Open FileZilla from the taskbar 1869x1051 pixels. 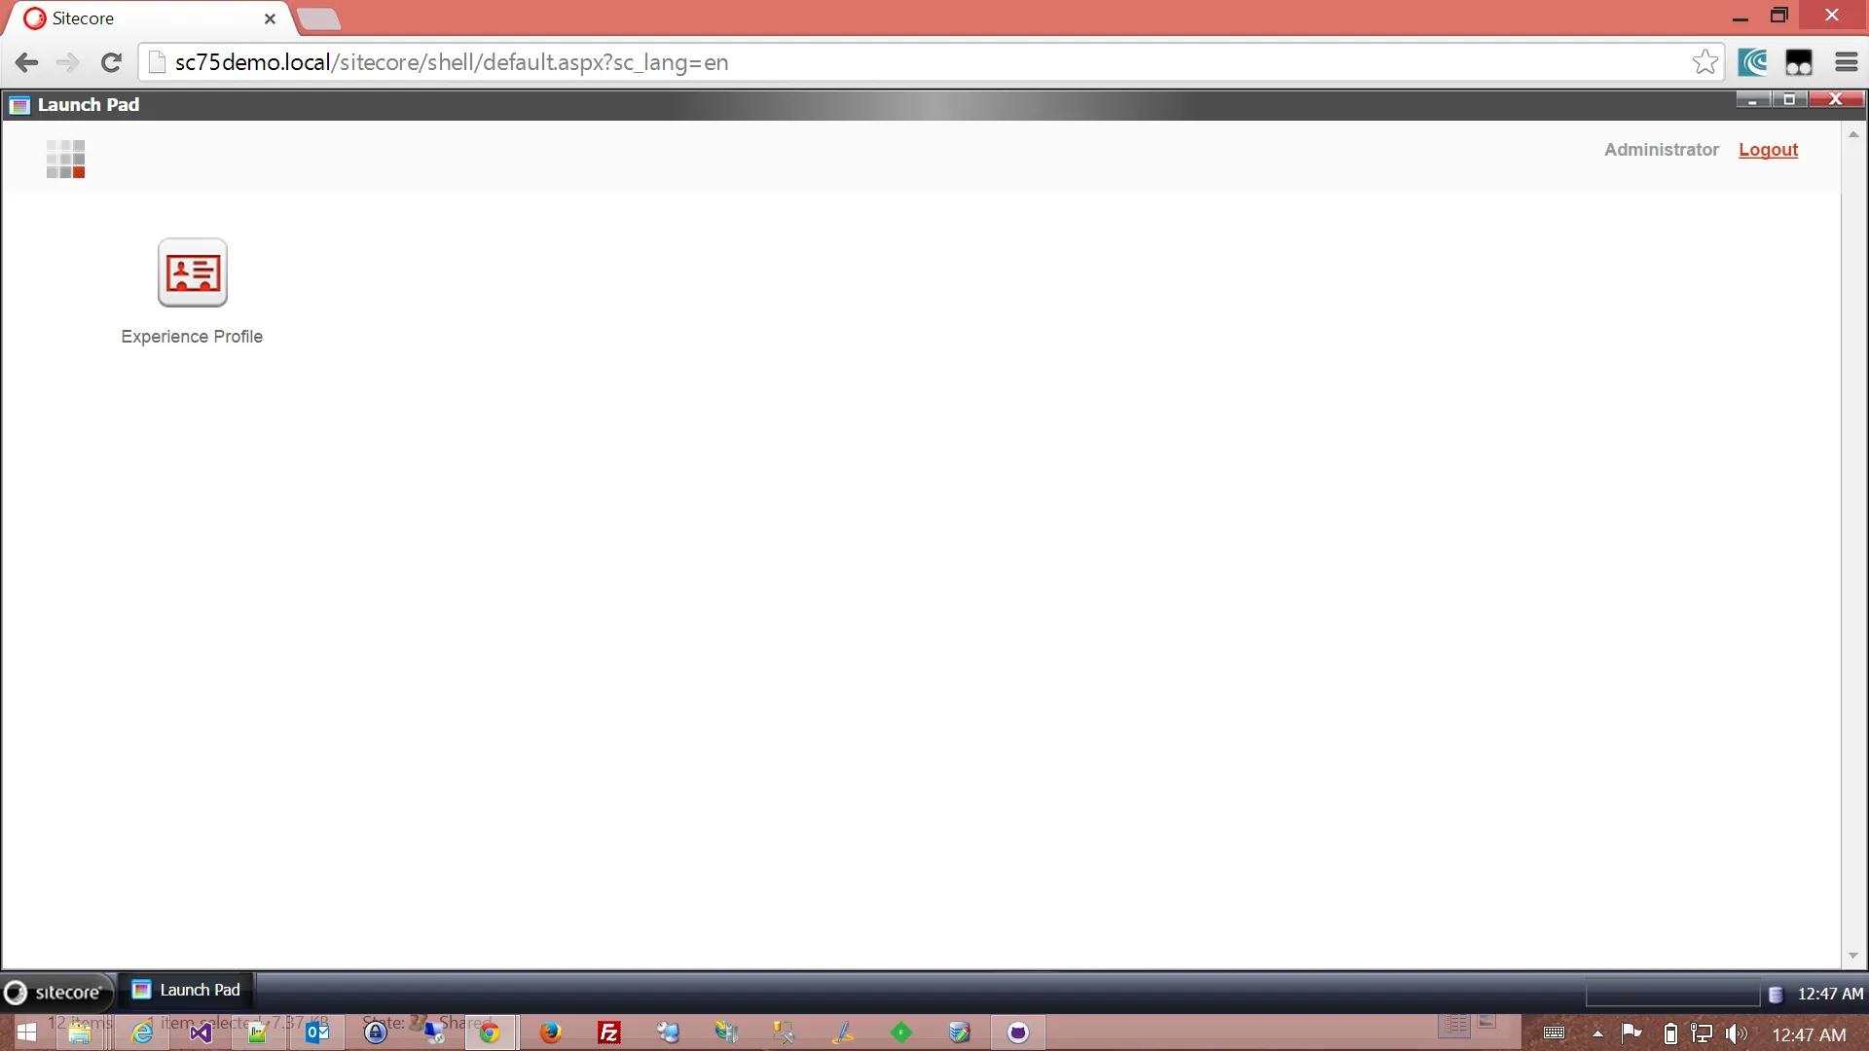pos(609,1033)
